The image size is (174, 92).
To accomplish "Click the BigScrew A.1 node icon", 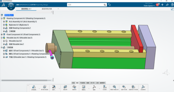I will coord(7,25).
